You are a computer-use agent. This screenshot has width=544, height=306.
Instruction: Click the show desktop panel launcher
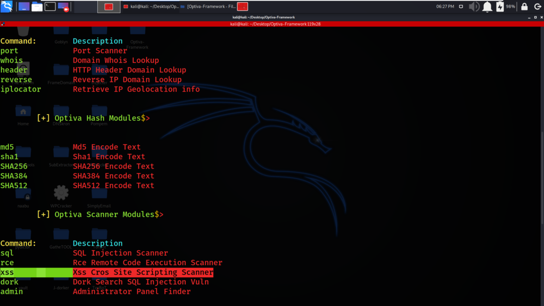[23, 7]
